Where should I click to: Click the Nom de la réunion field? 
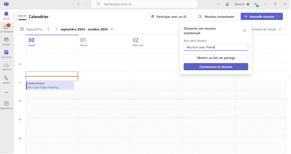[216, 47]
